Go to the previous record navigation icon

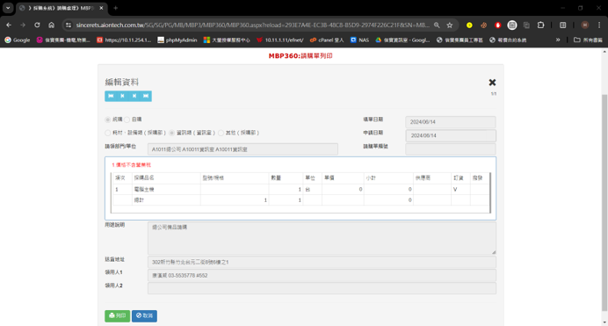click(122, 96)
